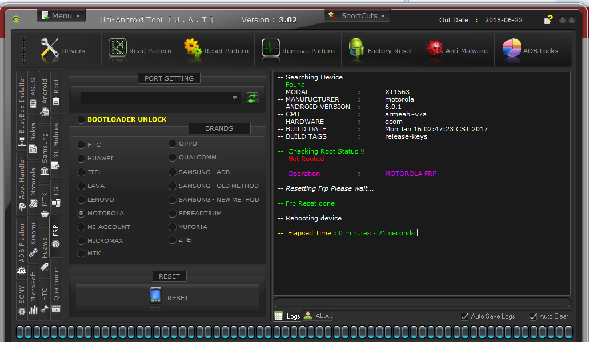Click the Read Pattern icon
The image size is (589, 342).
pos(117,48)
